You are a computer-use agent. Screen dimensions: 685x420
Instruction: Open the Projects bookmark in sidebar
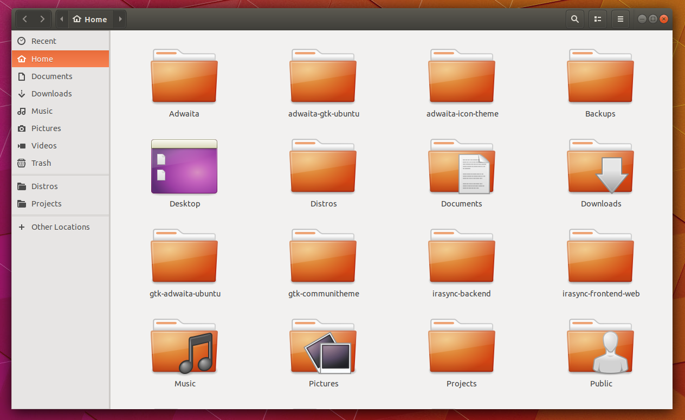coord(60,204)
